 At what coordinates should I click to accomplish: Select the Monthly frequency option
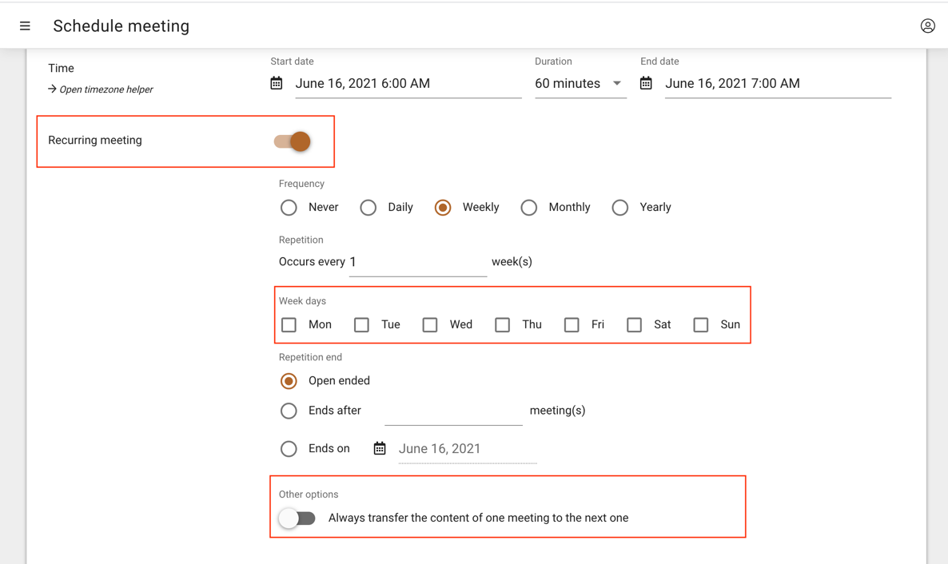click(529, 208)
